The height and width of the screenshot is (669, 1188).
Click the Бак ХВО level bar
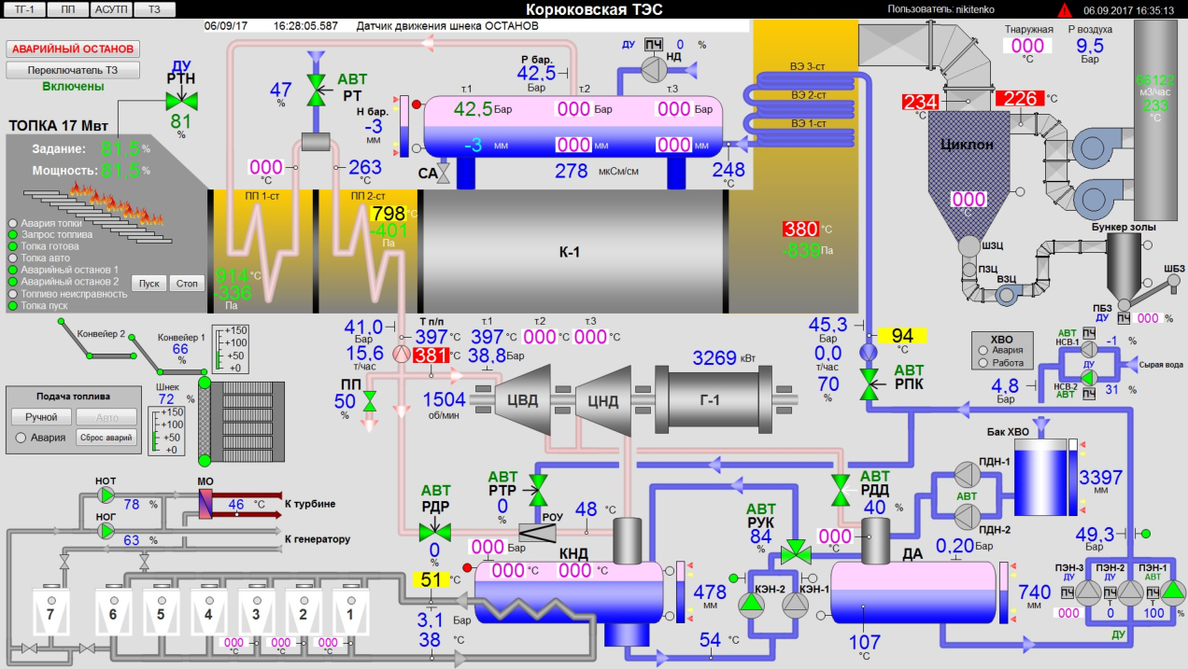[x=1072, y=476]
